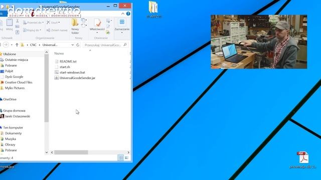Click the README.txt file icon

coord(57,61)
